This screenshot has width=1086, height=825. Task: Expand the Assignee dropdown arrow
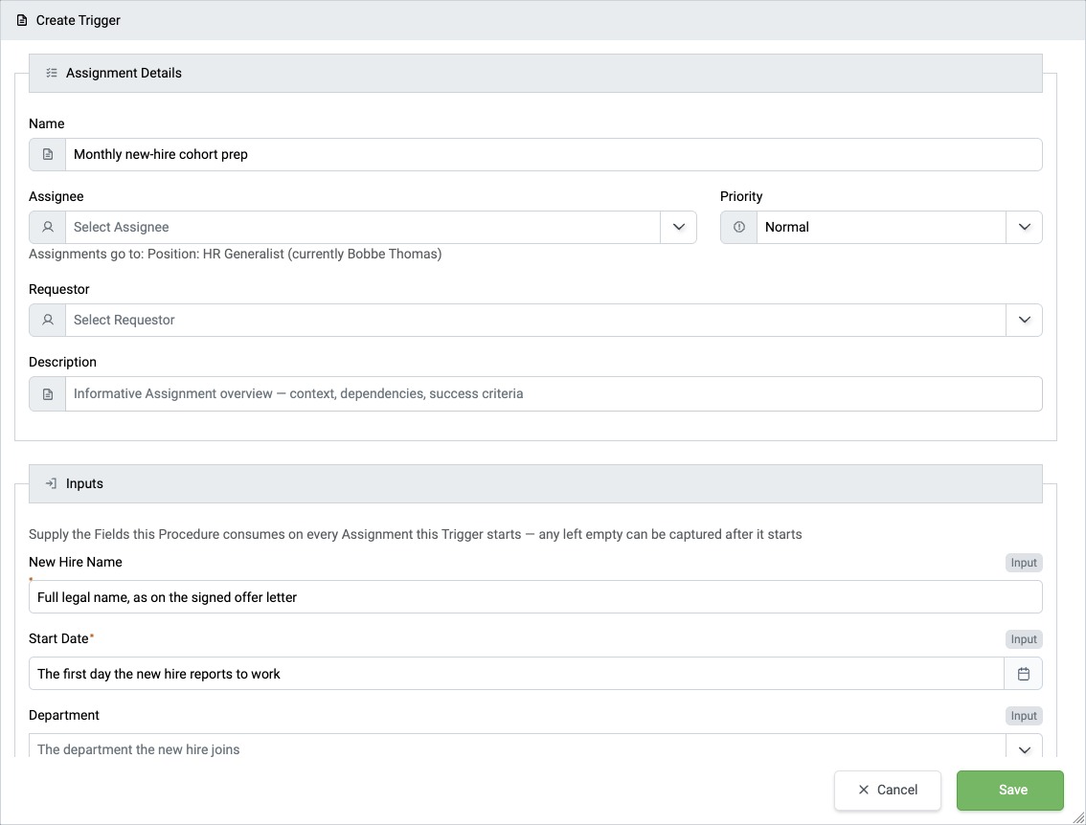[679, 227]
